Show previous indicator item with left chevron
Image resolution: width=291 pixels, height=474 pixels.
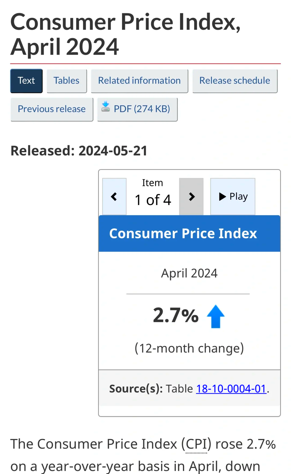coord(114,196)
